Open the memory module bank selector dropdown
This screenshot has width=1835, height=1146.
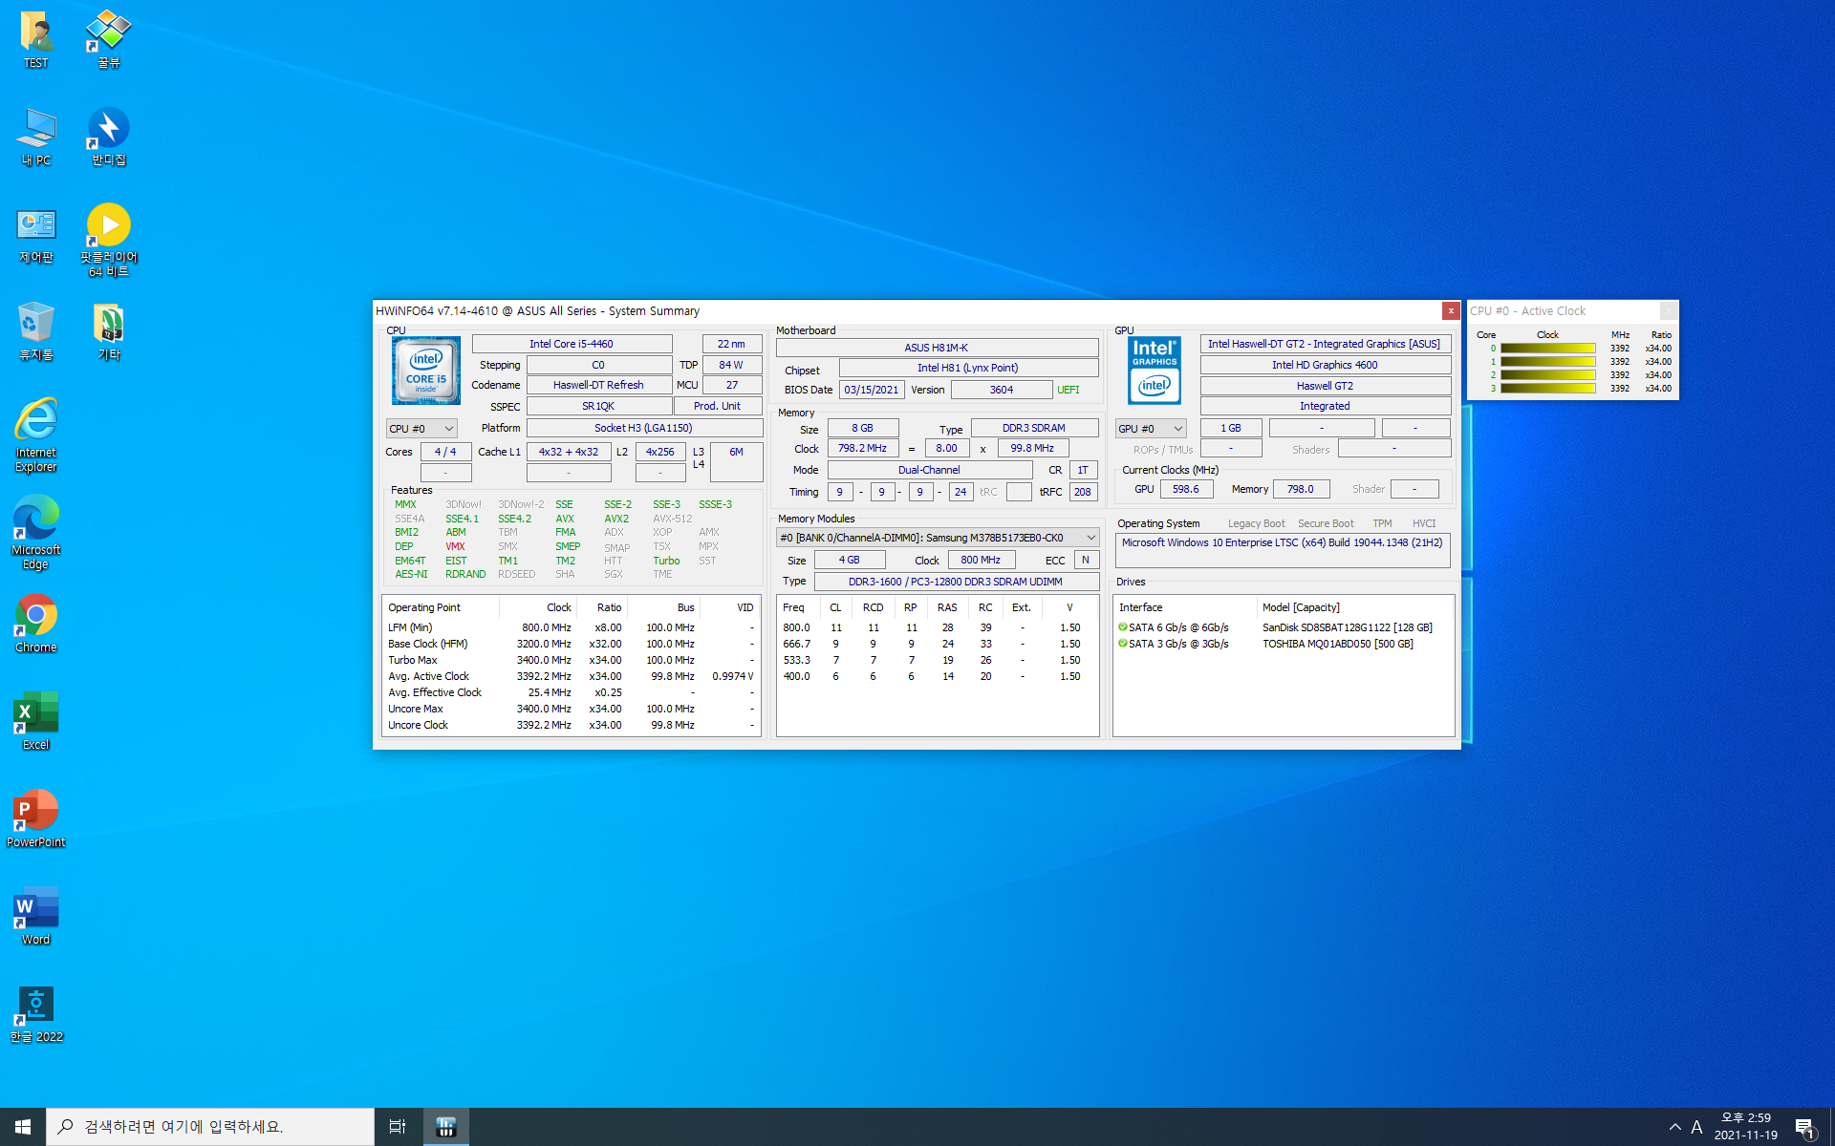938,538
